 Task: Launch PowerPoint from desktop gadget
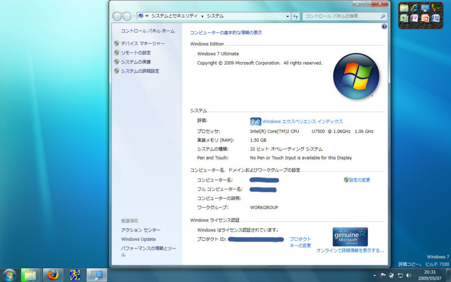pyautogui.click(x=425, y=19)
